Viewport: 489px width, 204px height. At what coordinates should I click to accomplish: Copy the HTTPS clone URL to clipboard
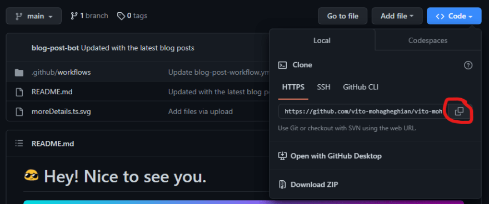(459, 111)
